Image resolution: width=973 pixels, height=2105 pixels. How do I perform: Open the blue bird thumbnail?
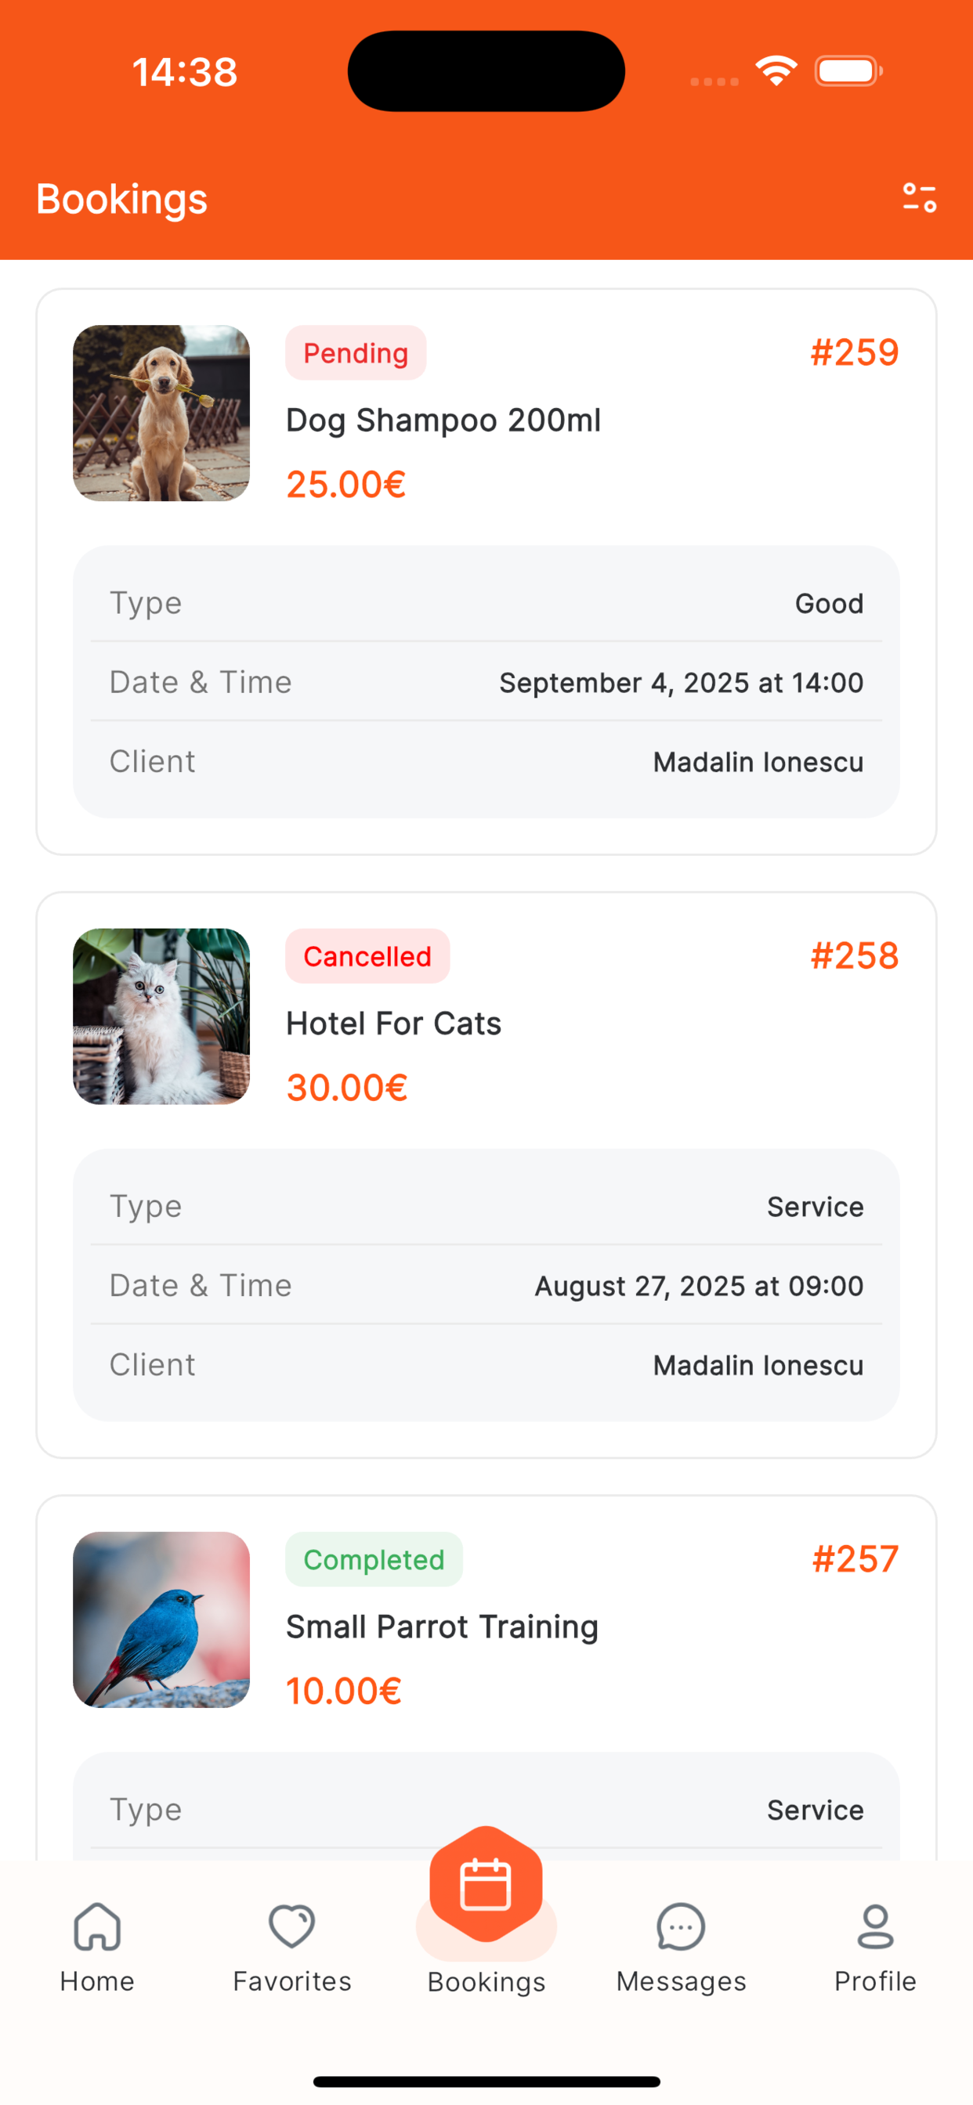point(161,1619)
